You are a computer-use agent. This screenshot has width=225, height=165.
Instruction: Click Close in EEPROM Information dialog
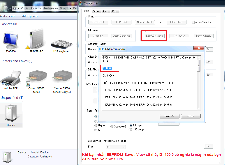tap(191, 116)
